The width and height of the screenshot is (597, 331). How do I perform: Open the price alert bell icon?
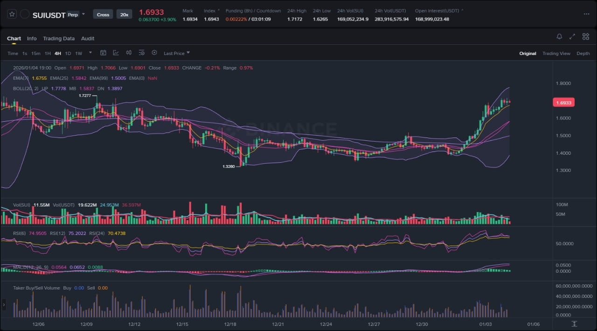click(x=559, y=36)
